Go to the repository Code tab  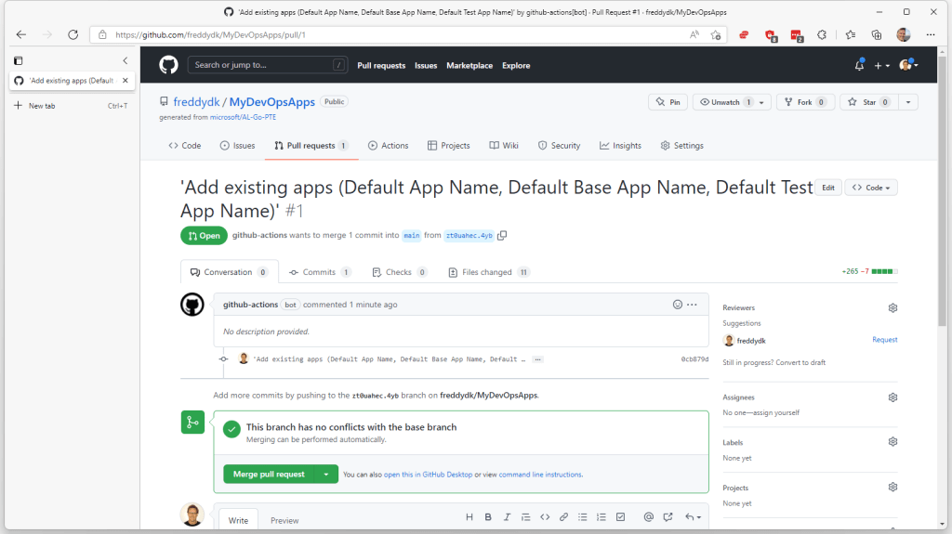coord(185,146)
